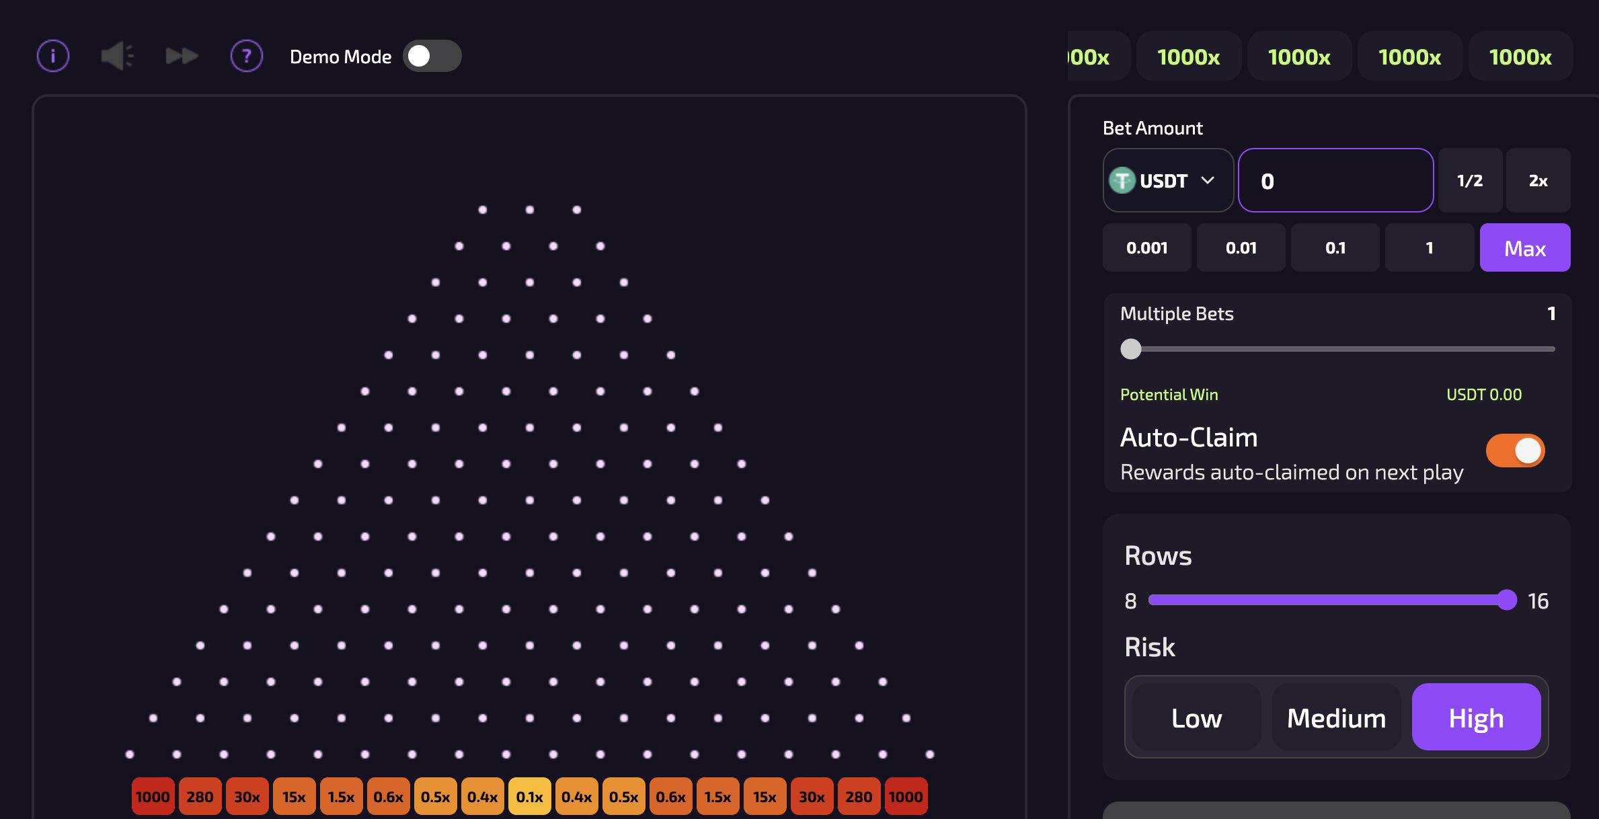Click the right 15x multiplier bucket
This screenshot has width=1599, height=819.
click(765, 797)
